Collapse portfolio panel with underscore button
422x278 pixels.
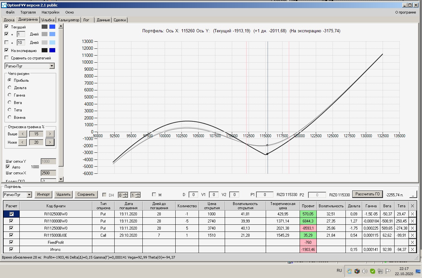tap(413, 194)
